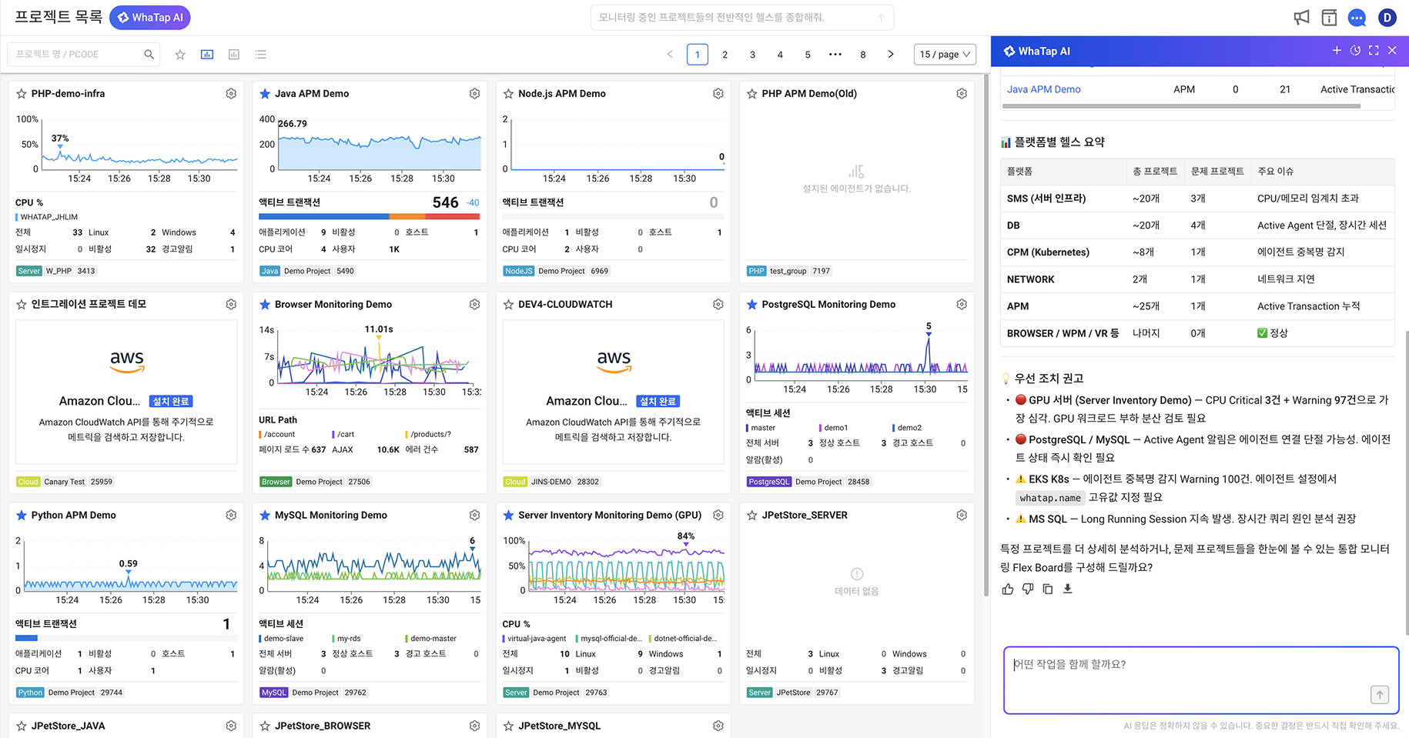Go to page 3

[x=752, y=55]
